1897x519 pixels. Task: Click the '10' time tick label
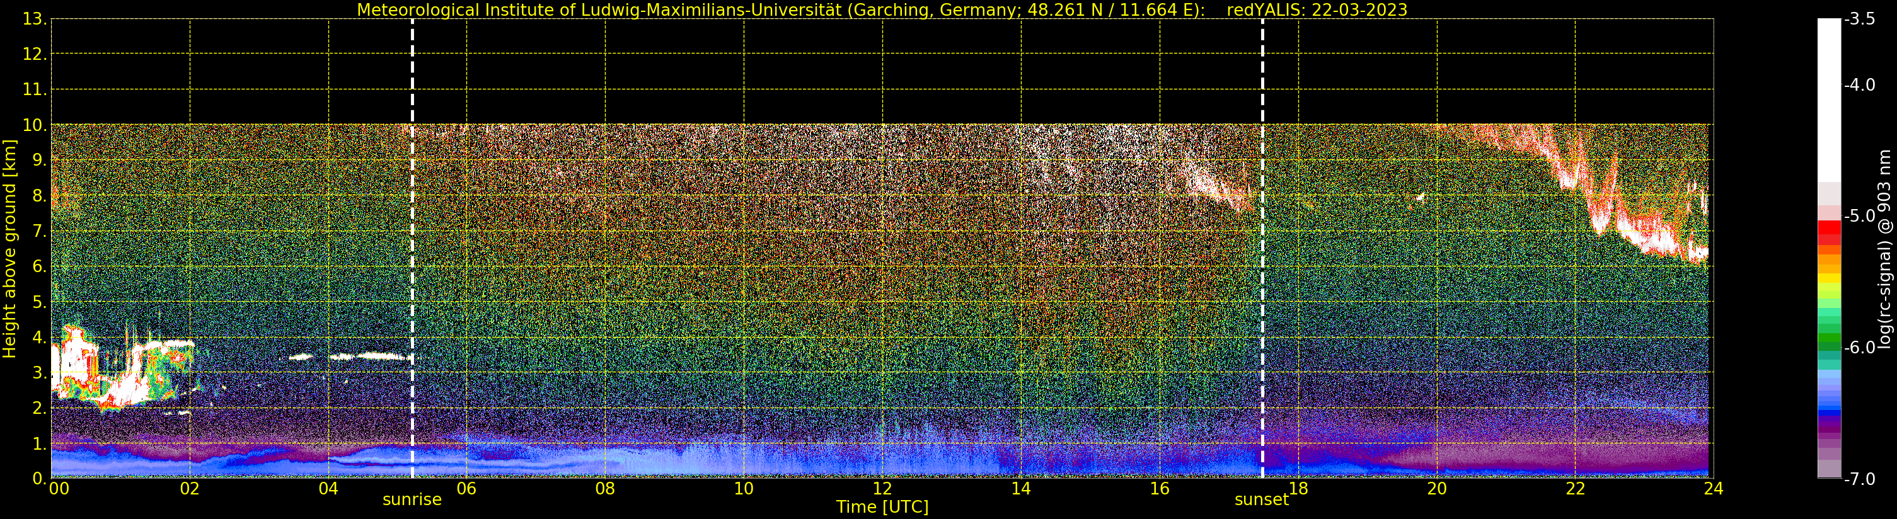pyautogui.click(x=744, y=489)
